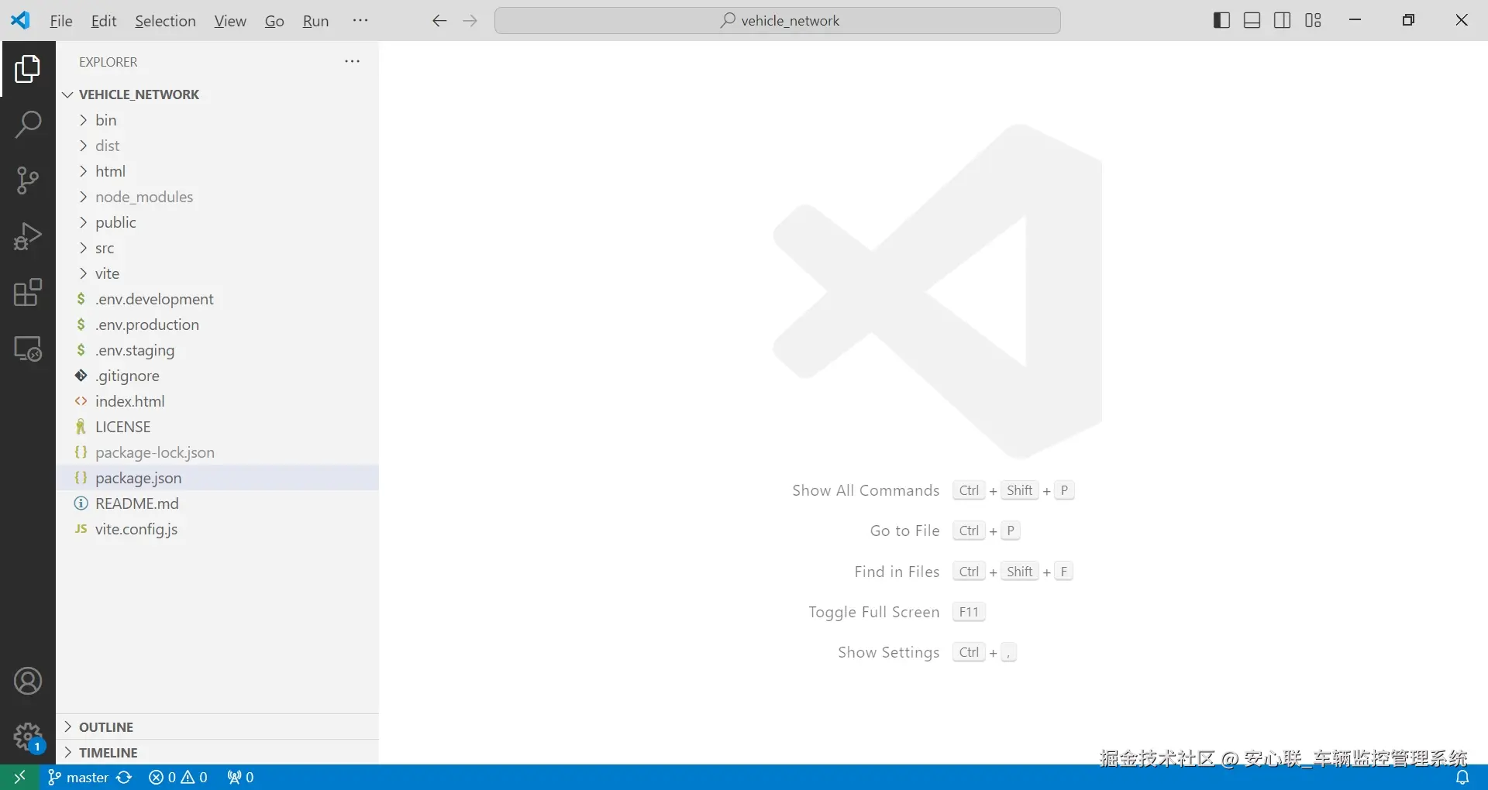Click errors and warnings count in status bar
Screen dimensions: 1488x790
point(178,777)
